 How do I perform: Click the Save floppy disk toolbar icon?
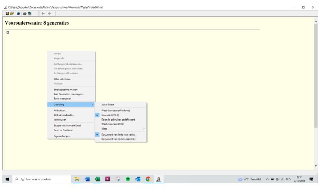[8, 13]
